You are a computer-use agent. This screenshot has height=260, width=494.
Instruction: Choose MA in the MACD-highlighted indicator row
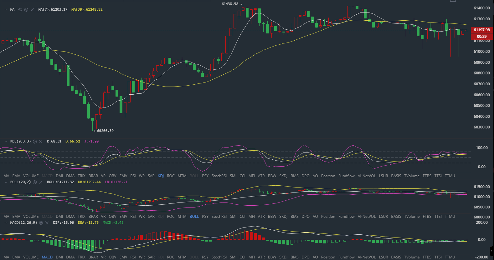[6, 257]
